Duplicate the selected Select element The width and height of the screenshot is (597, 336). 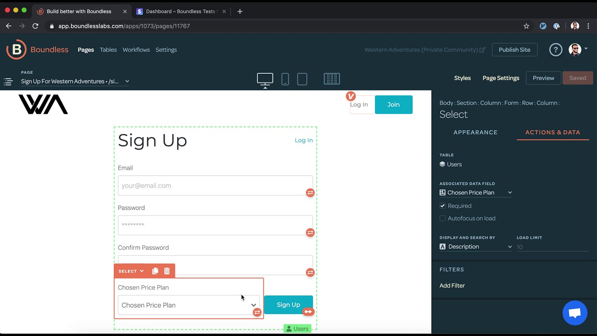155,271
